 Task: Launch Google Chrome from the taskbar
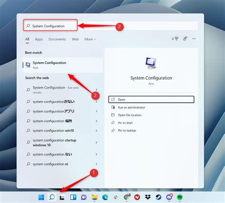[x=127, y=197]
